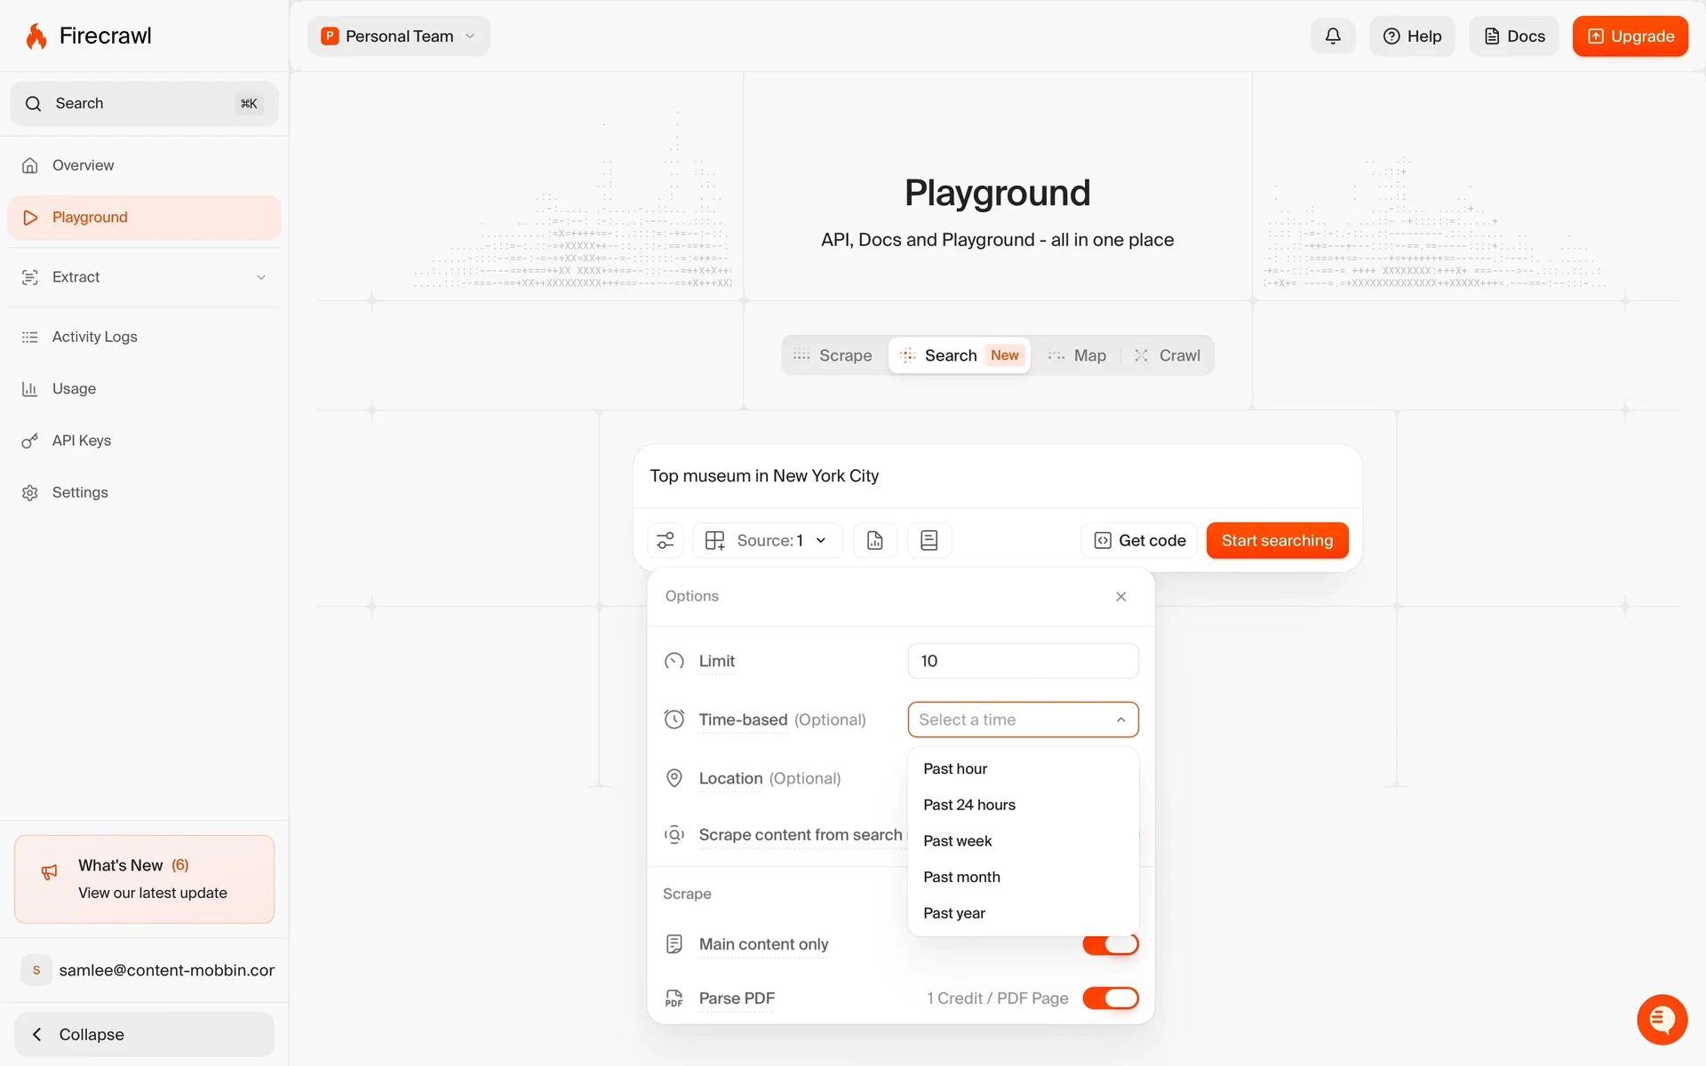
Task: Expand the Source dropdown
Action: tap(768, 540)
